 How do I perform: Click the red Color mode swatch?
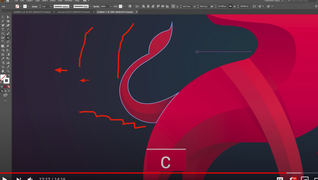point(5,87)
